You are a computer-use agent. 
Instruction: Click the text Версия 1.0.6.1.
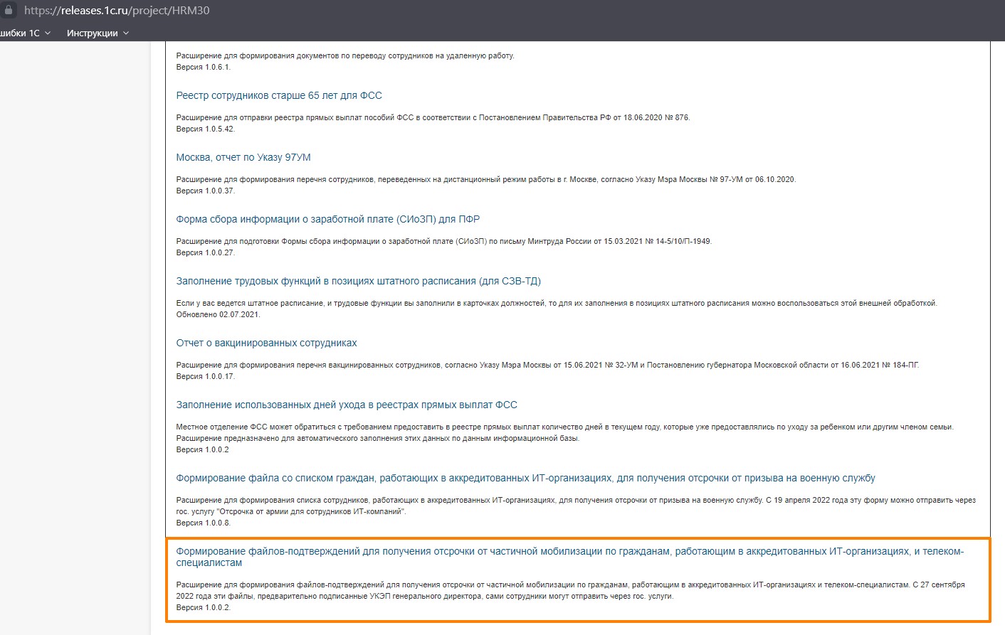pyautogui.click(x=204, y=67)
